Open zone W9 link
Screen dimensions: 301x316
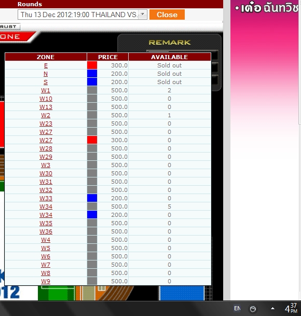pos(46,281)
